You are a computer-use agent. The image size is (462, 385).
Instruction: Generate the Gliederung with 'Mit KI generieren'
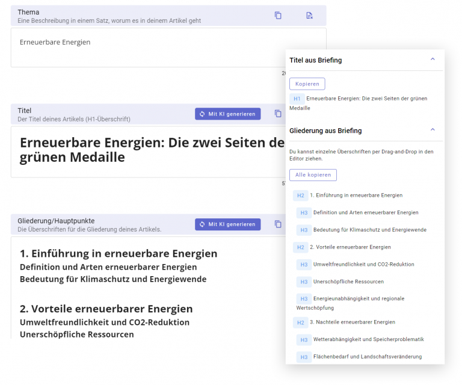point(227,224)
